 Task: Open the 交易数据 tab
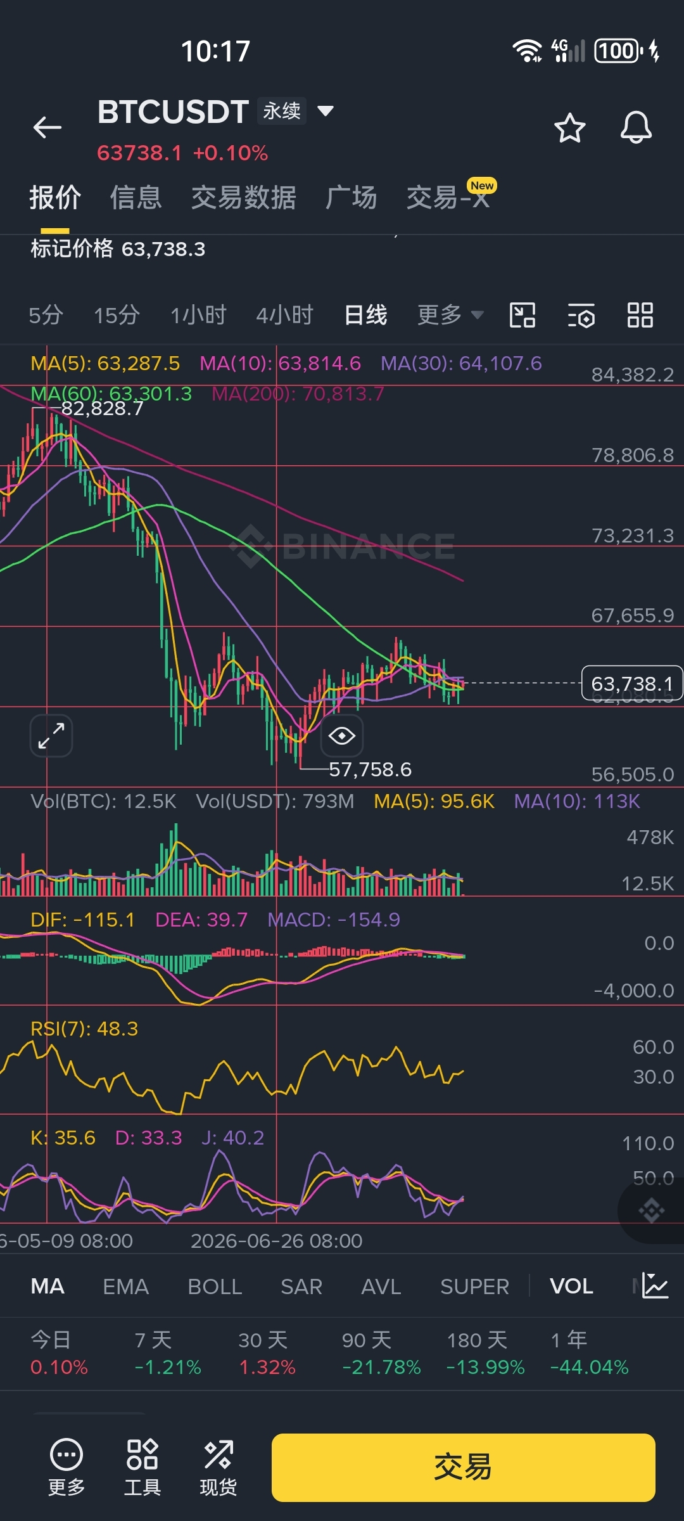click(244, 197)
